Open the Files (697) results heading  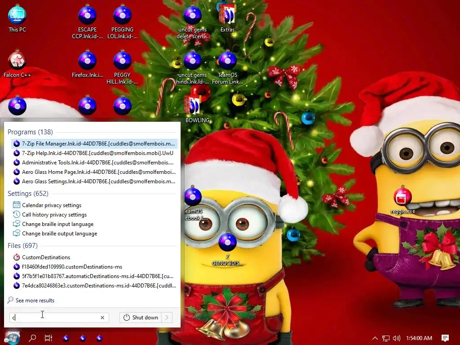[x=22, y=246]
